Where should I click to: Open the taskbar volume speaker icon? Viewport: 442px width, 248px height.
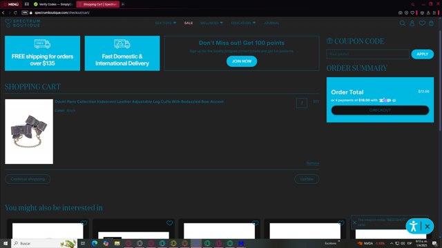click(403, 243)
